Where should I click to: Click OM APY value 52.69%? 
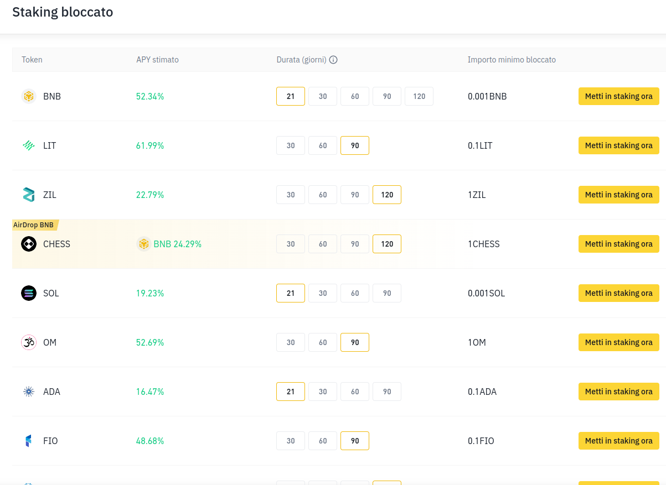click(x=150, y=342)
